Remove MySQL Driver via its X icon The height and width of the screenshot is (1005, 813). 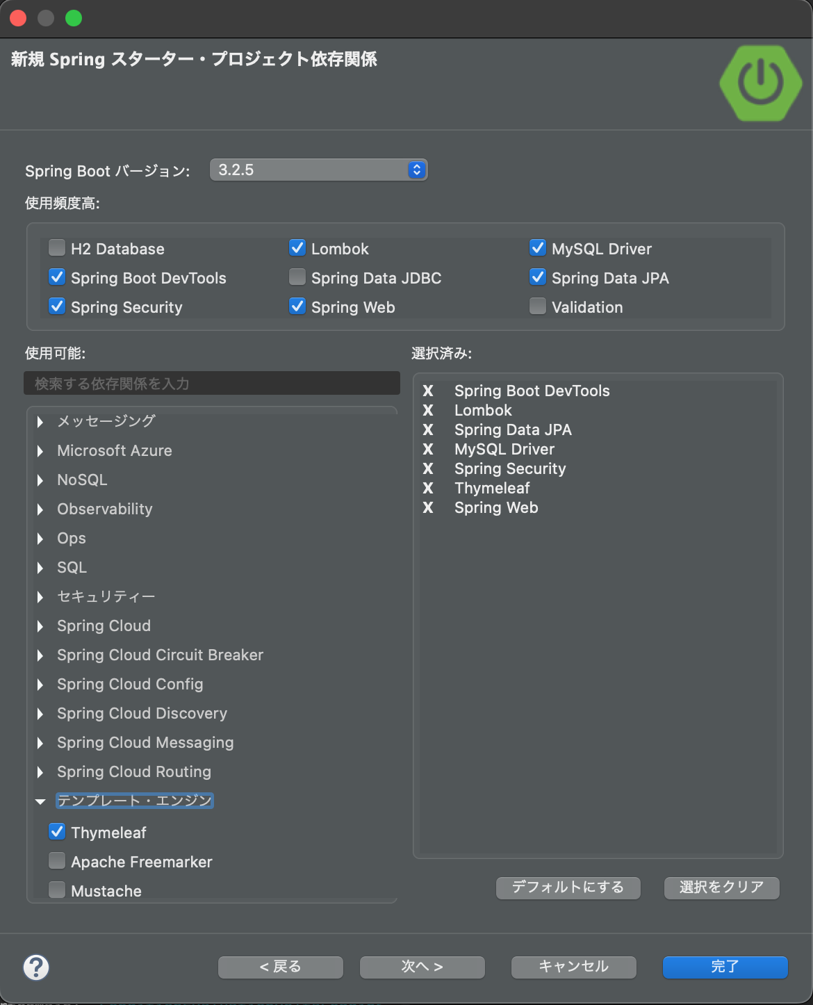(428, 449)
